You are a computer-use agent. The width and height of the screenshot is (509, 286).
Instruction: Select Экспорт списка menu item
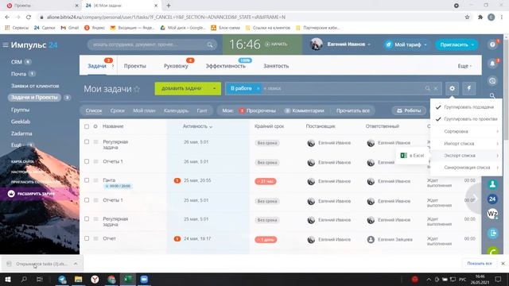466,156
